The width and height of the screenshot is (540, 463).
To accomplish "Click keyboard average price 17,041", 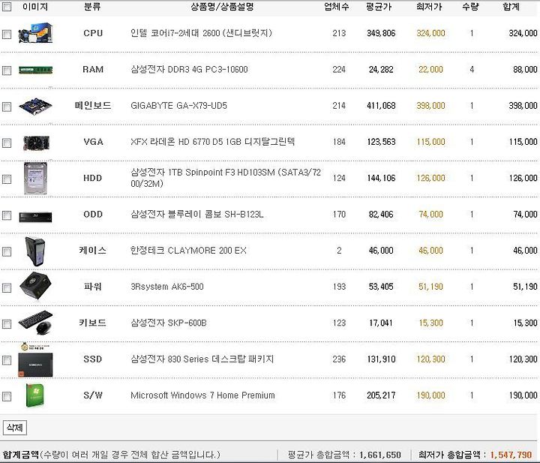I will (x=381, y=323).
